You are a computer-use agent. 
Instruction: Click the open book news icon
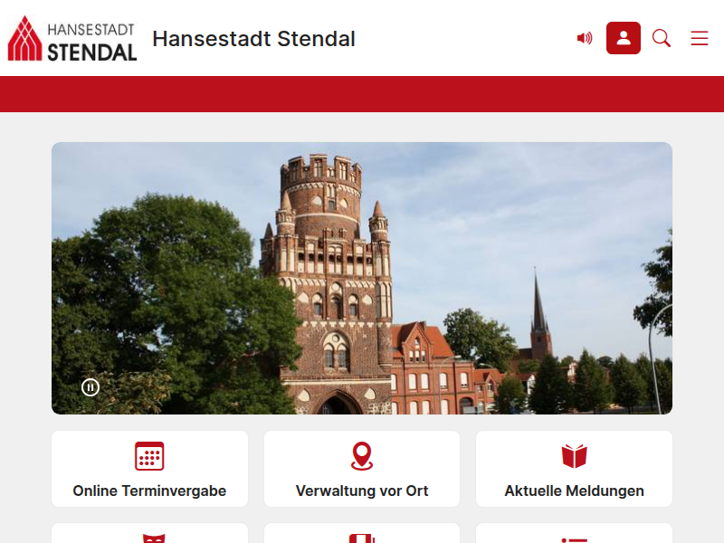click(574, 456)
